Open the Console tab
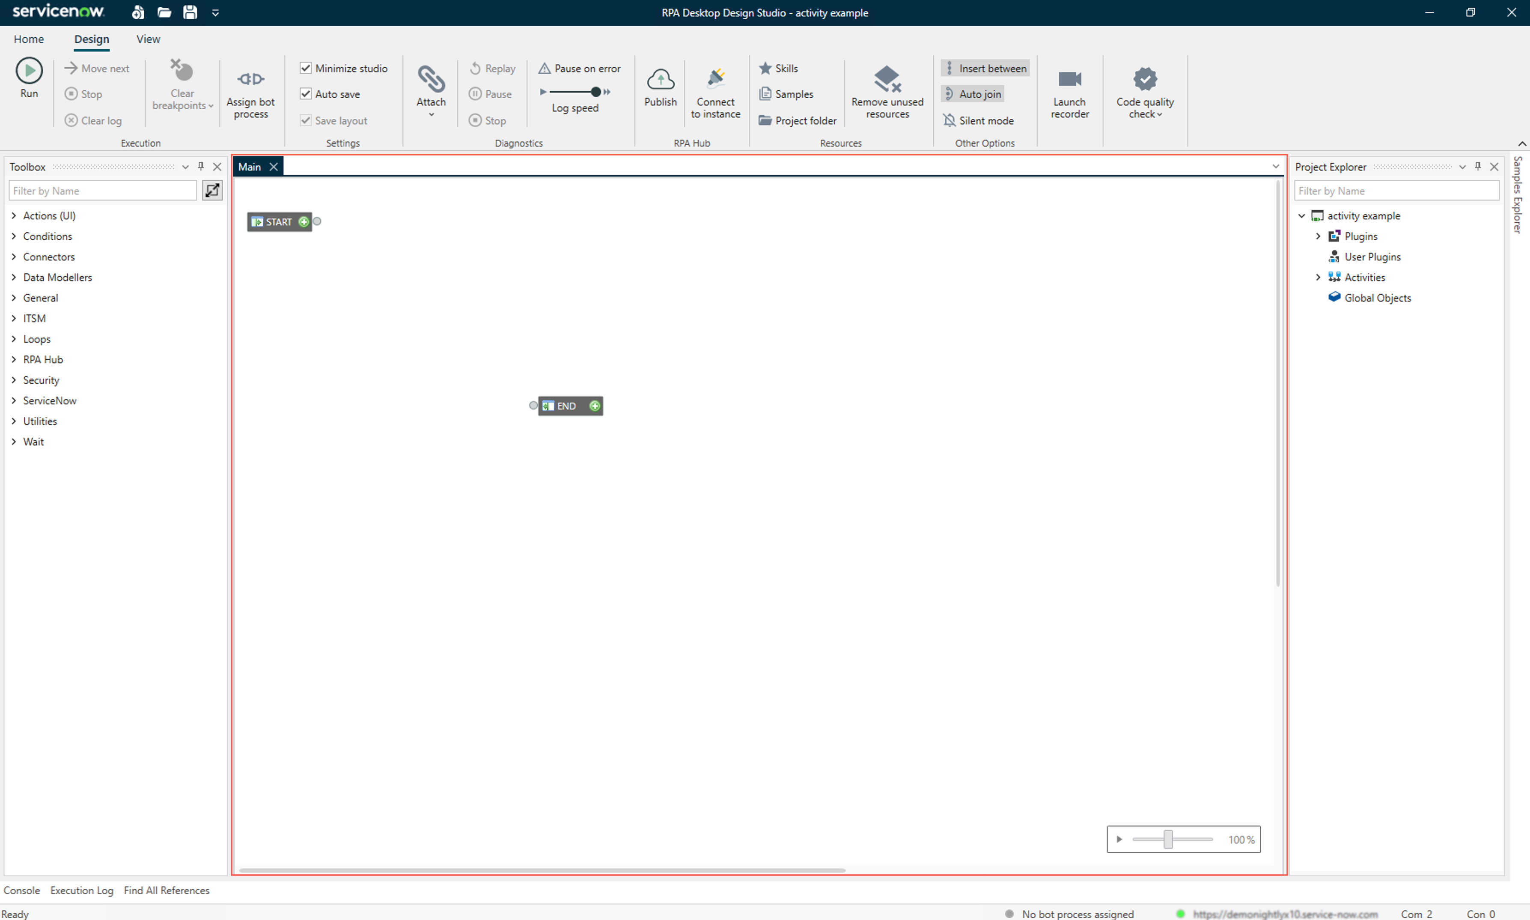This screenshot has height=920, width=1530. click(22, 890)
